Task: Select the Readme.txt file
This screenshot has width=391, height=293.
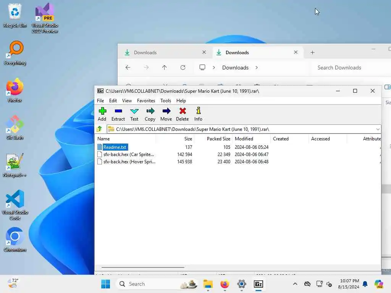Action: 115,147
